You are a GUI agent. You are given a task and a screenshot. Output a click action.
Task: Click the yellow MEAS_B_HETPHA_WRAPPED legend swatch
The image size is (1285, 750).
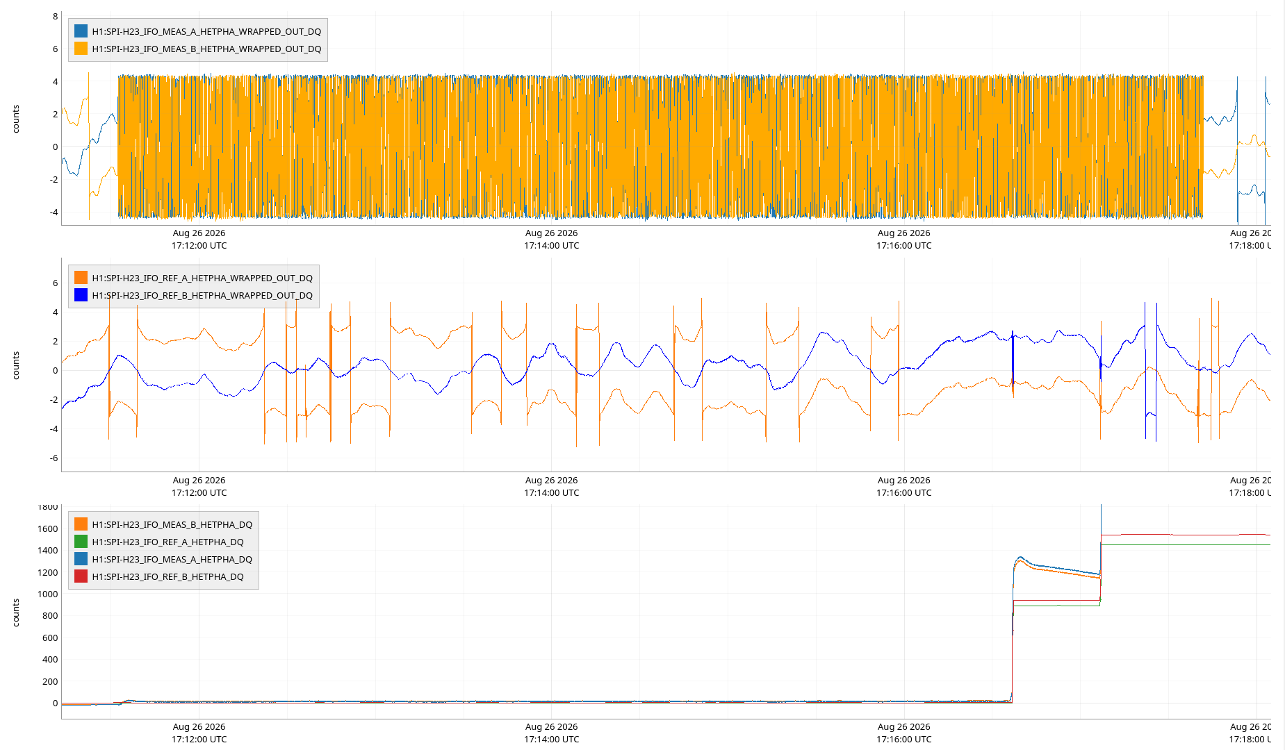81,49
